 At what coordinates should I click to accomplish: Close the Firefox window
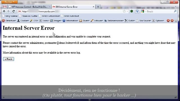(x=174, y=2)
